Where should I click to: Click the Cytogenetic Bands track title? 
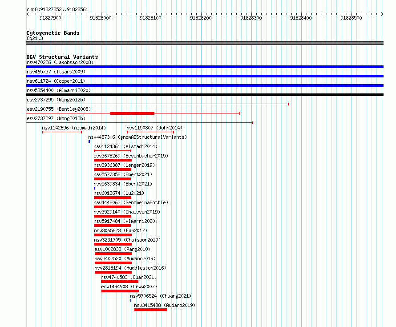click(x=53, y=33)
